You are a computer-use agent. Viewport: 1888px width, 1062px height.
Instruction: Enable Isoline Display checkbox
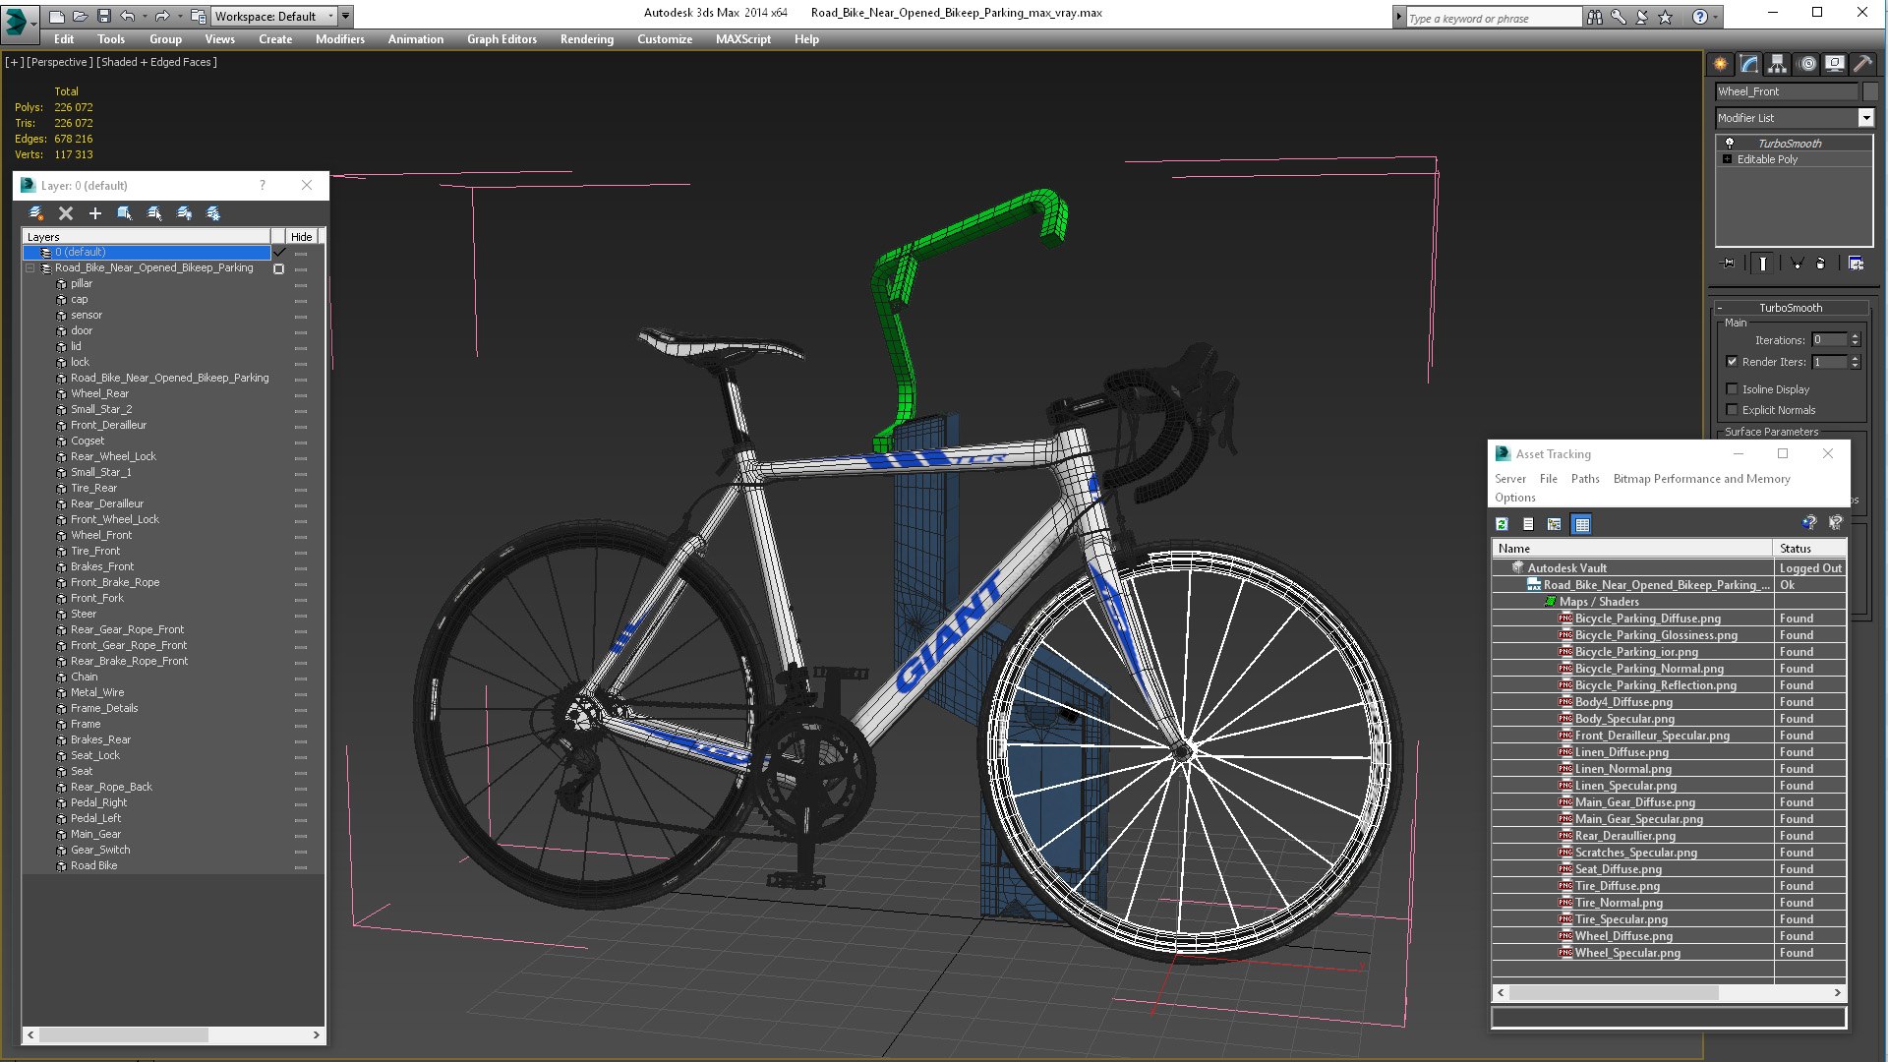click(1733, 389)
